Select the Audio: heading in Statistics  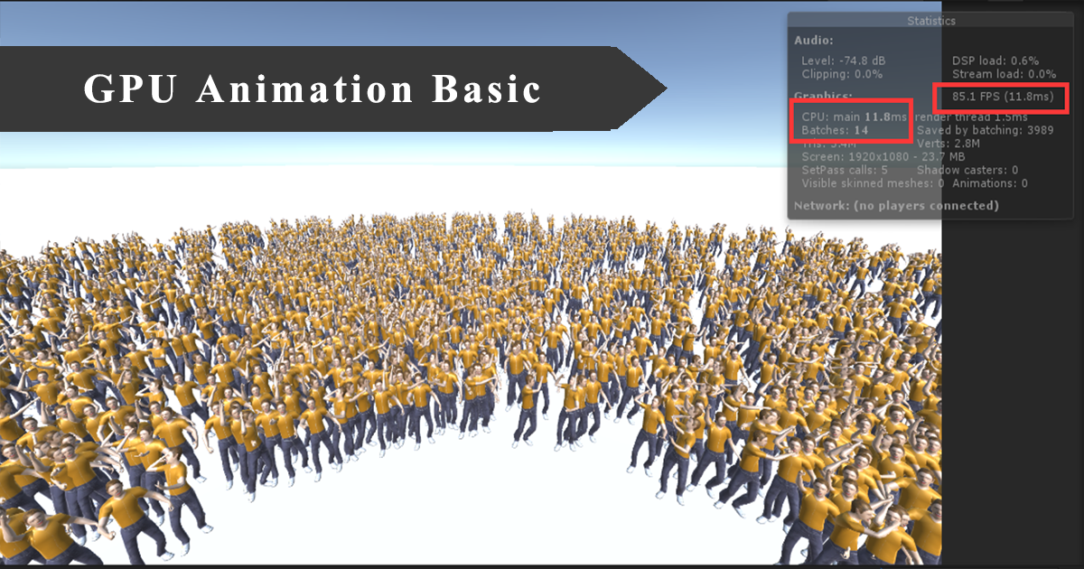[x=814, y=41]
